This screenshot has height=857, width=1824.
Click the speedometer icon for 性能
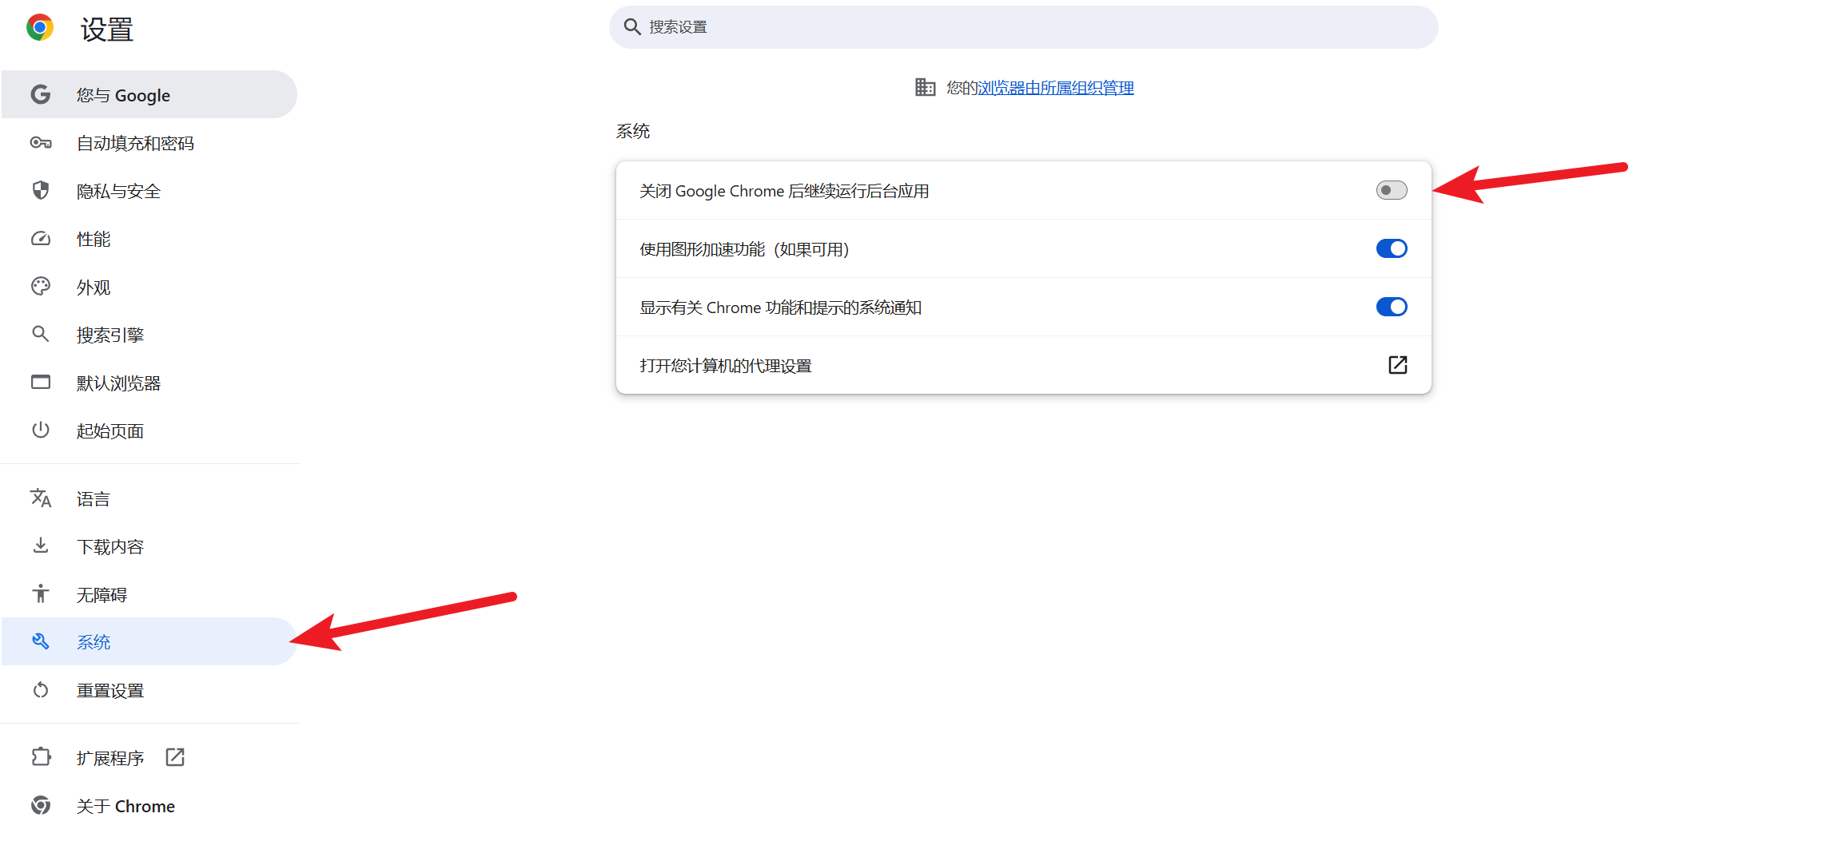41,238
